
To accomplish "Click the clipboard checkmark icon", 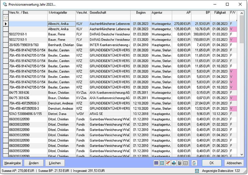I will coord(194,163).
